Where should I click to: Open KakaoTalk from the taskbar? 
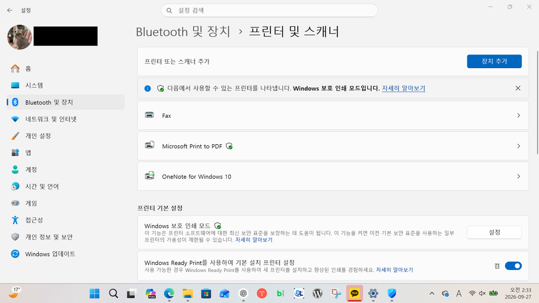pos(354,294)
